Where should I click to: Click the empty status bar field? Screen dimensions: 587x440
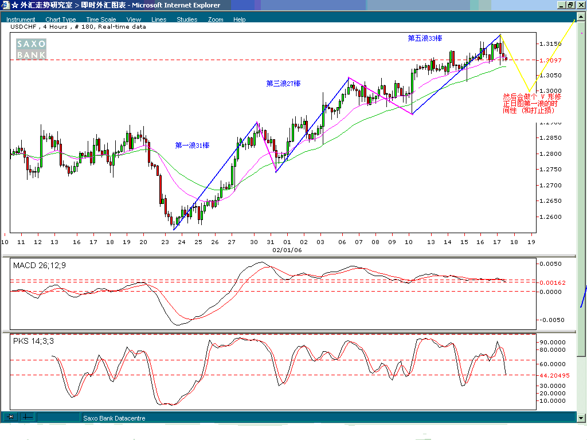(58, 417)
